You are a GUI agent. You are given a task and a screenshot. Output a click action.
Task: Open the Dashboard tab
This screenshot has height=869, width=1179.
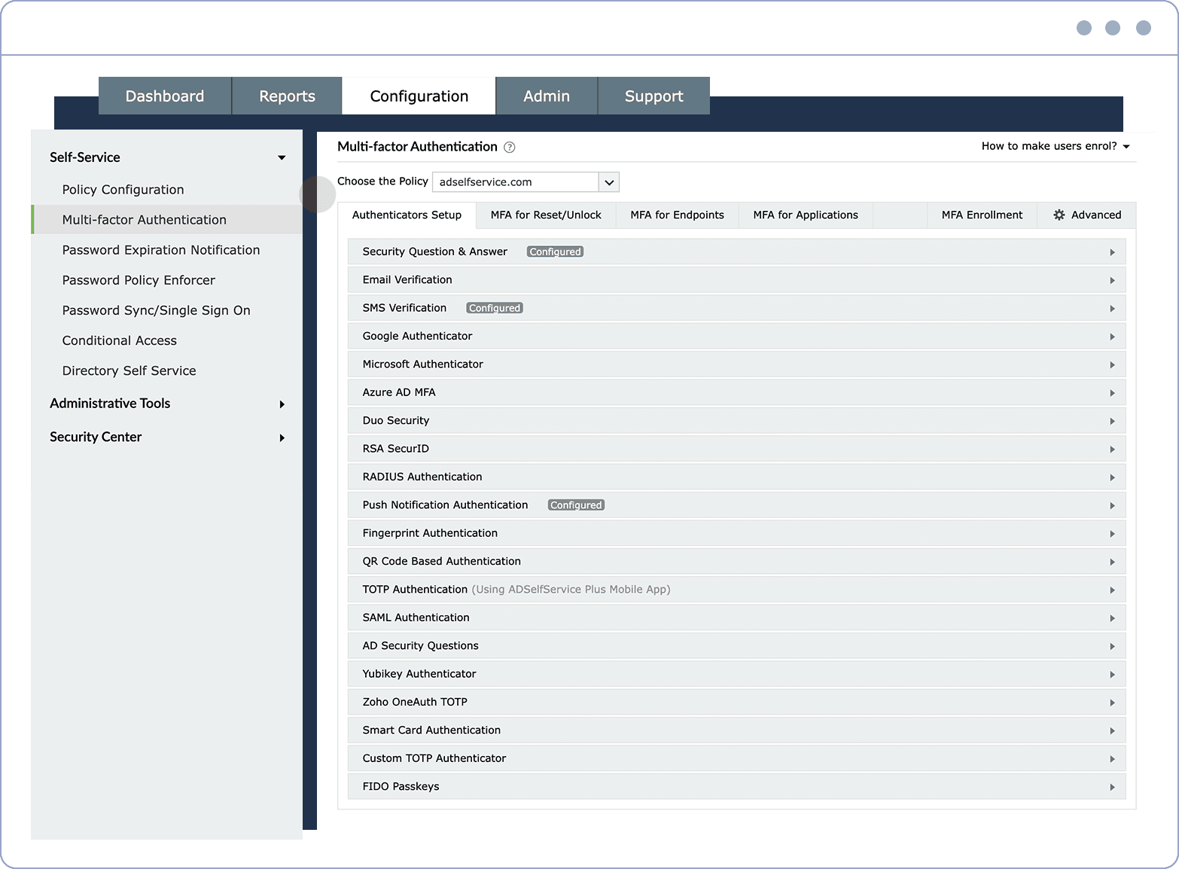(165, 96)
